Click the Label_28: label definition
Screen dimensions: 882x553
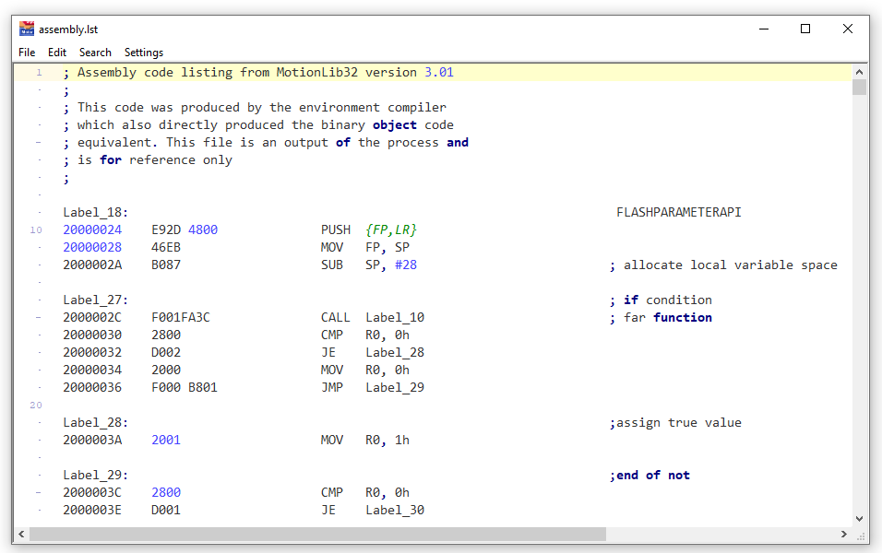click(96, 423)
